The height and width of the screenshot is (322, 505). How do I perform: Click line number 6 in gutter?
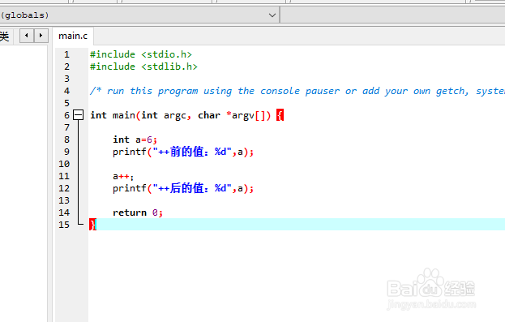point(66,115)
